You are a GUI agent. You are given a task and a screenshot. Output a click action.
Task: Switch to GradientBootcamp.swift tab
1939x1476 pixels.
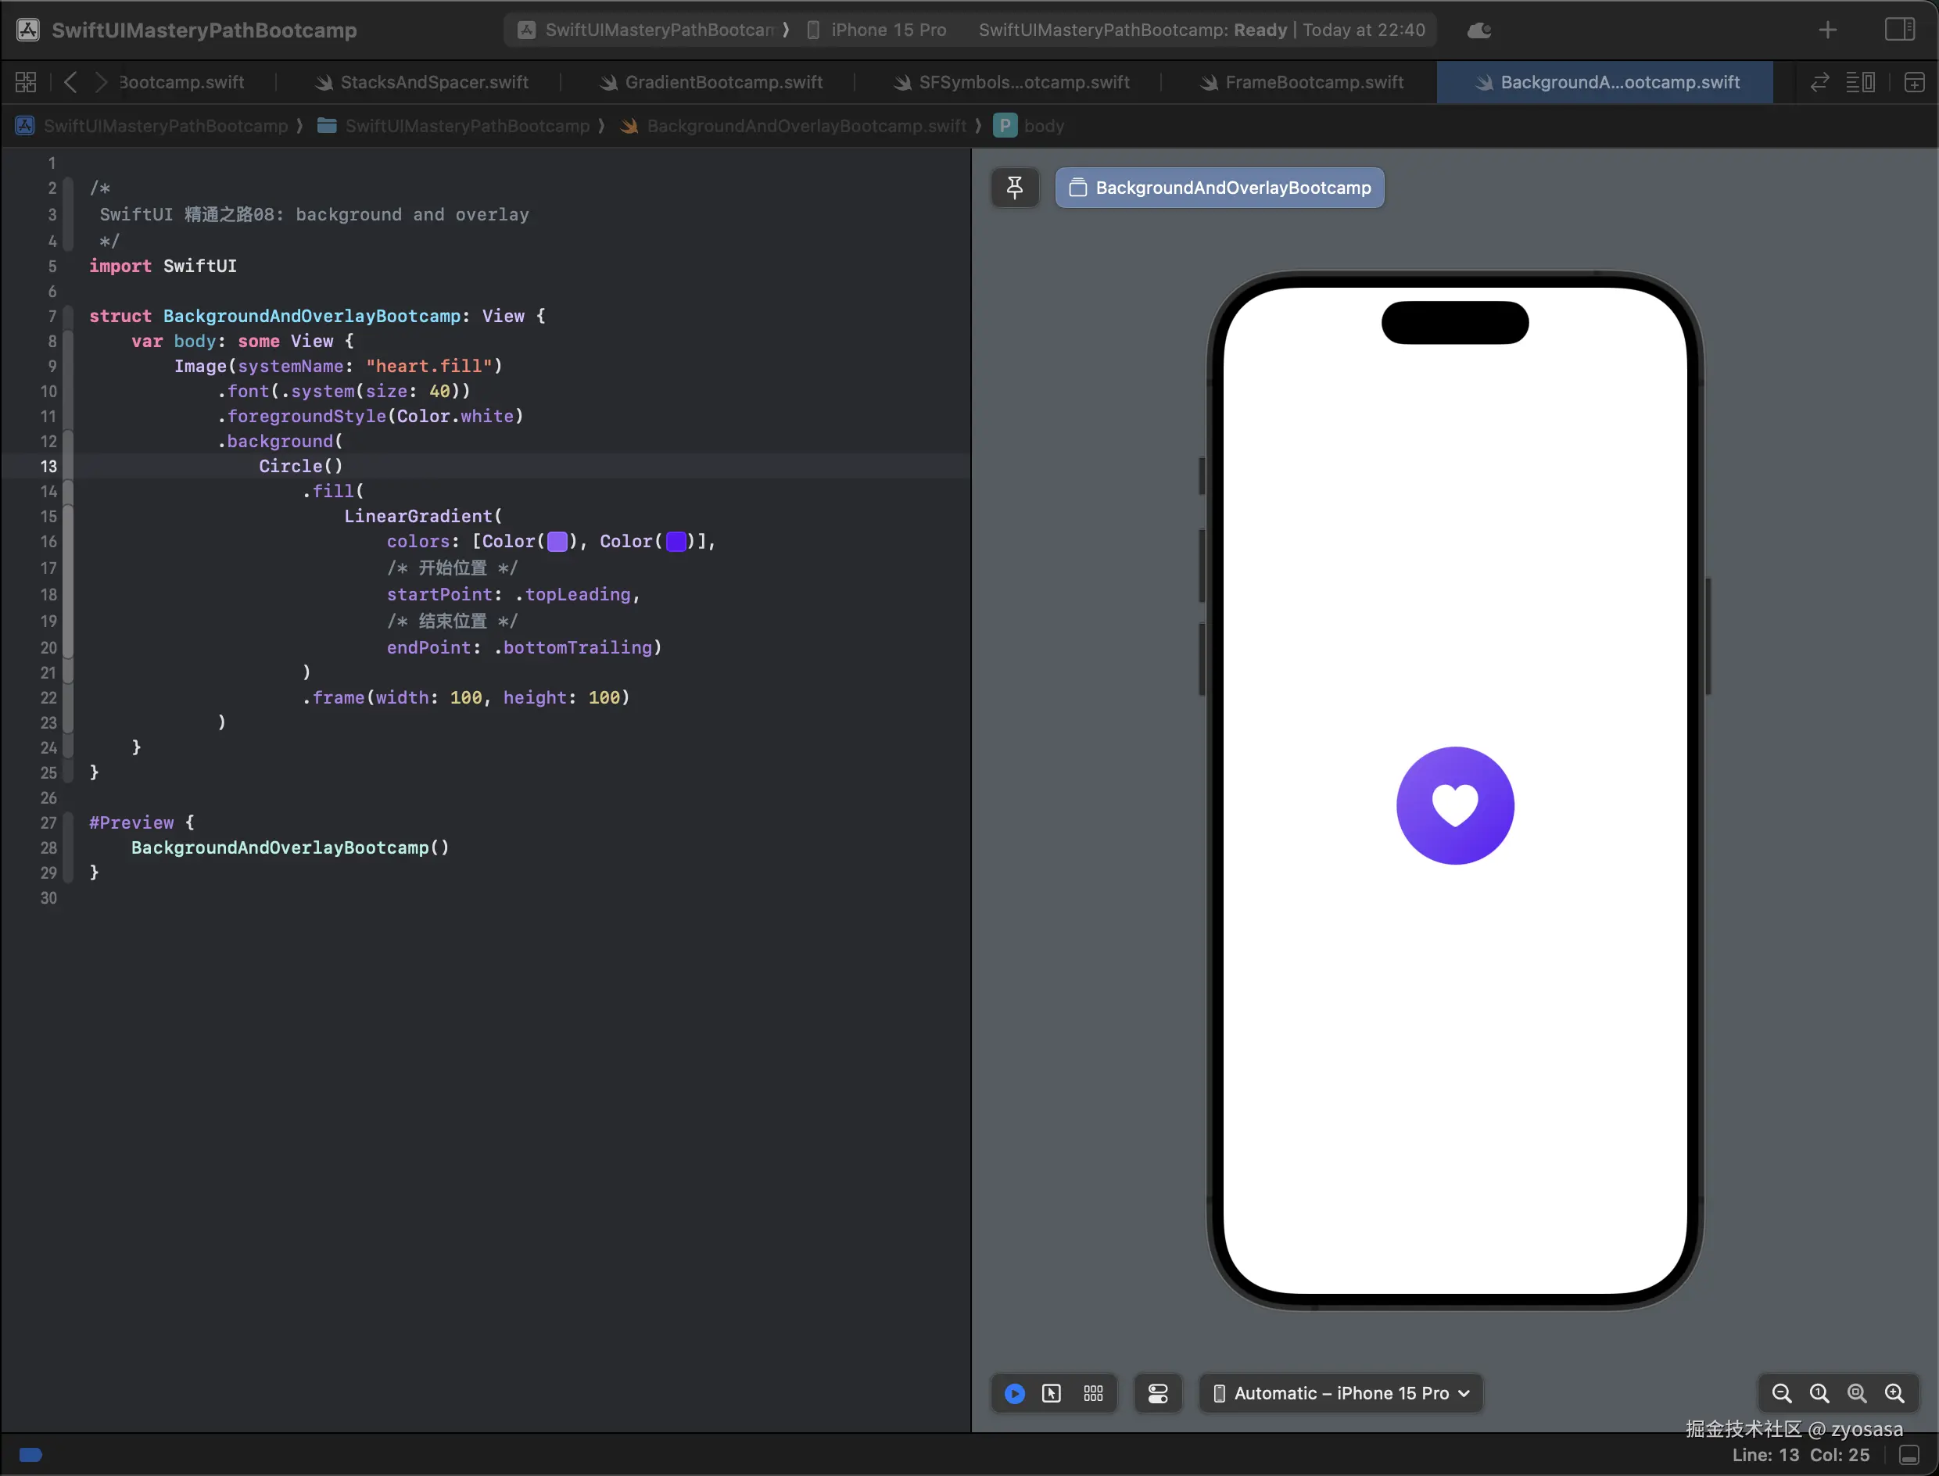(x=722, y=83)
